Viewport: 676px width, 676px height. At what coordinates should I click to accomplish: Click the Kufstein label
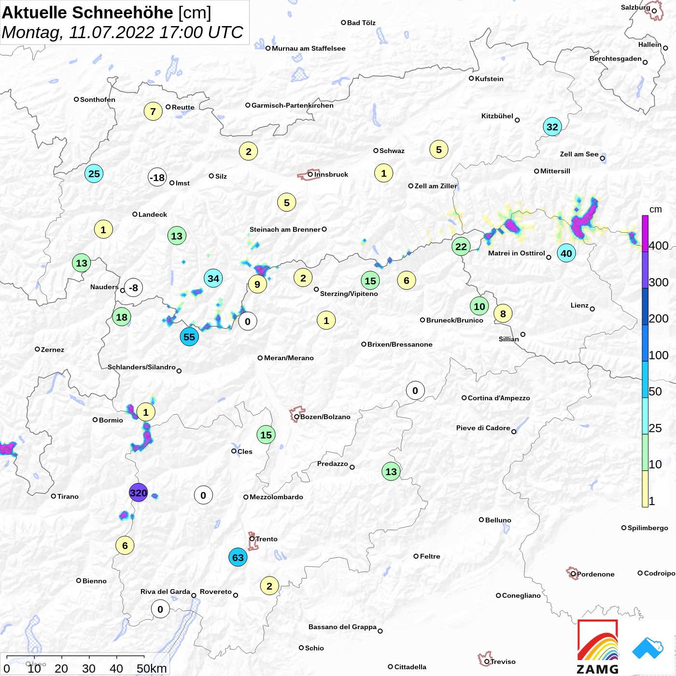pos(489,79)
